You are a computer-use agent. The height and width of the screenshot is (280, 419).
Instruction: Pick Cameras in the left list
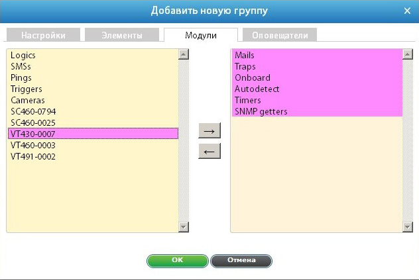pyautogui.click(x=93, y=100)
